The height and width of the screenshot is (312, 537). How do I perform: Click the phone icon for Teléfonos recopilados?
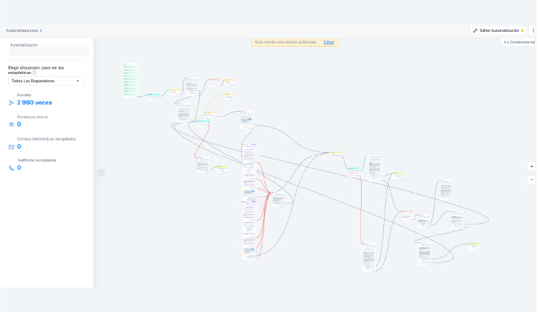[x=11, y=168]
